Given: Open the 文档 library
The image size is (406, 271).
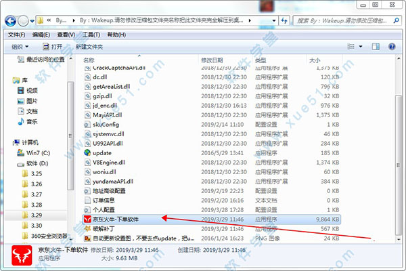Looking at the screenshot, I should pos(28,112).
